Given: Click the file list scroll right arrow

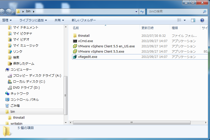Looking at the screenshot, I should 206,122.
